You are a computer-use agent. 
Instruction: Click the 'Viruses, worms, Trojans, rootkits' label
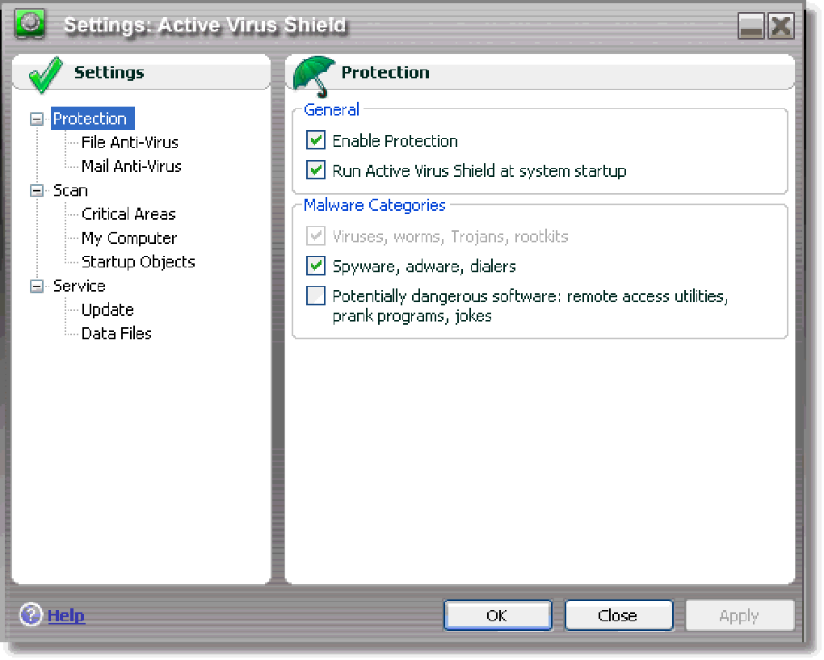click(450, 237)
